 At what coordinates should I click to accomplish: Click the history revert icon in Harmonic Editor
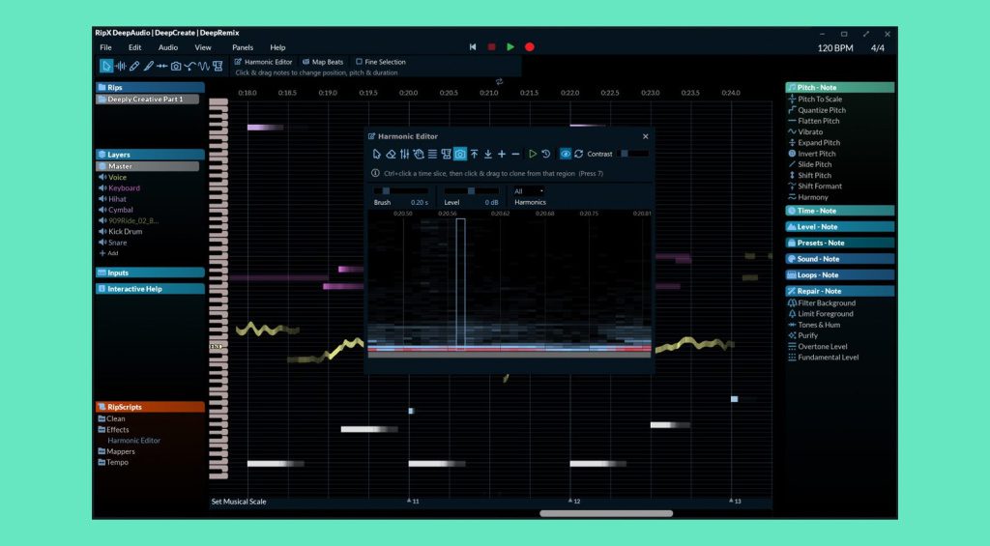click(546, 154)
